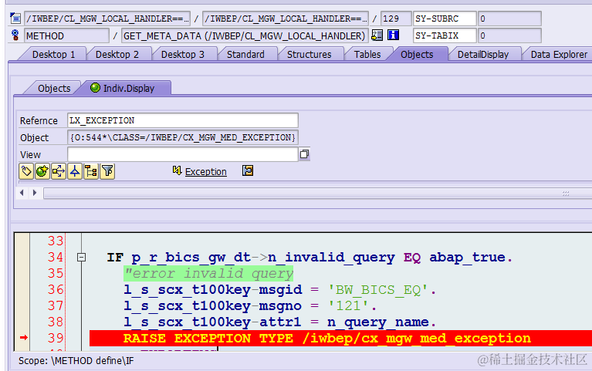
Task: Click the value help icon next to View field
Action: click(304, 154)
